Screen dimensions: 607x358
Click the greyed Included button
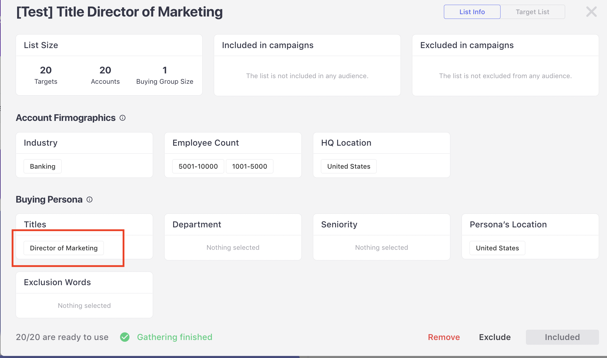562,337
